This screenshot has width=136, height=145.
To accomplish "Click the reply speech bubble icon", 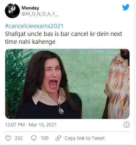I will pyautogui.click(x=34, y=138).
